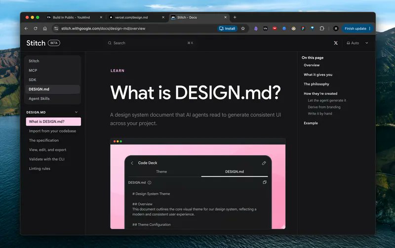
Task: Open the black square toolbar extension icon
Action: click(x=265, y=29)
